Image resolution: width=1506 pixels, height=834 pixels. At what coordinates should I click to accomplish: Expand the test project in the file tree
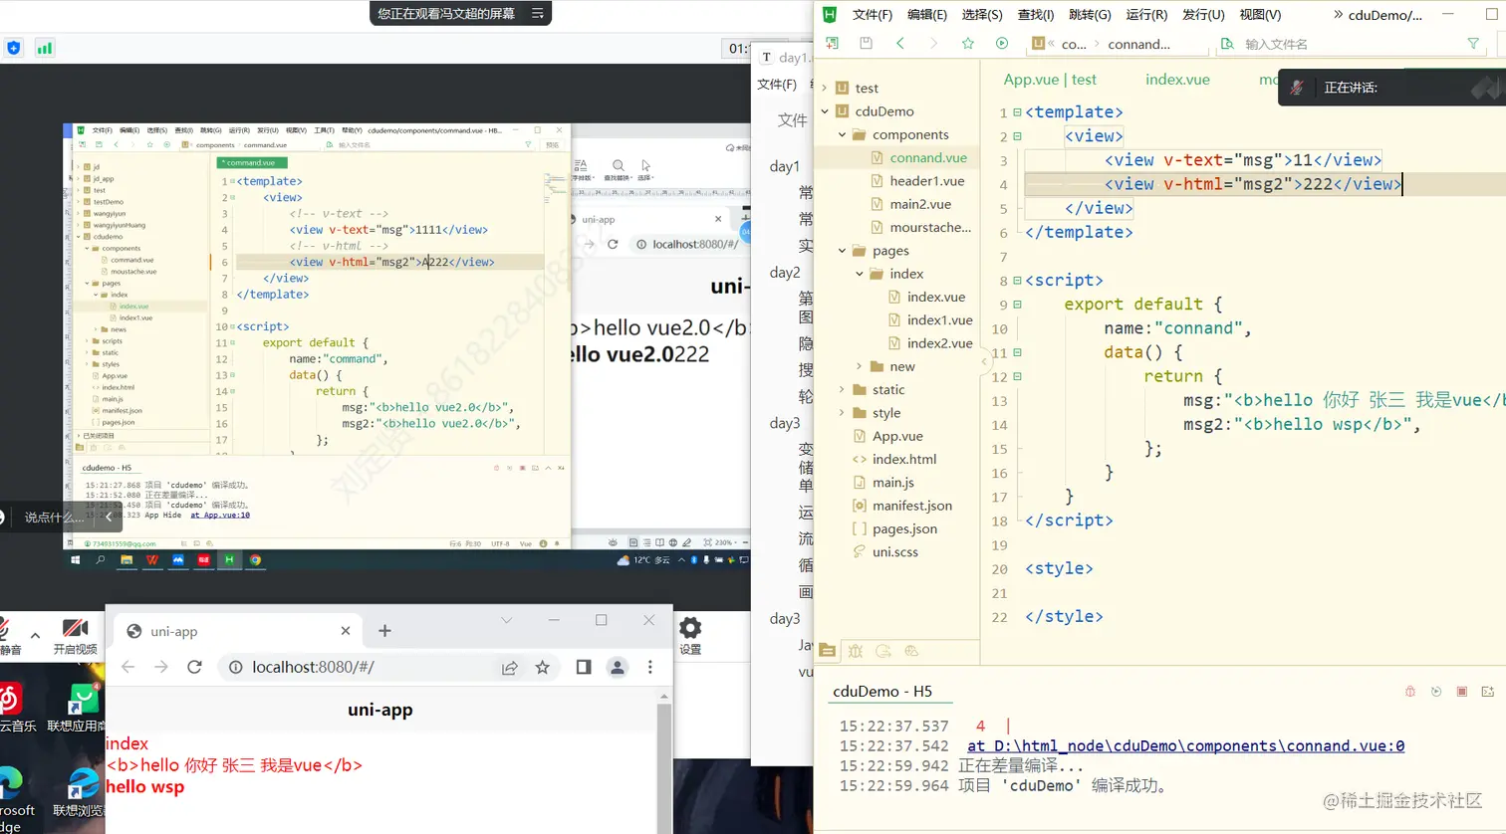[825, 88]
